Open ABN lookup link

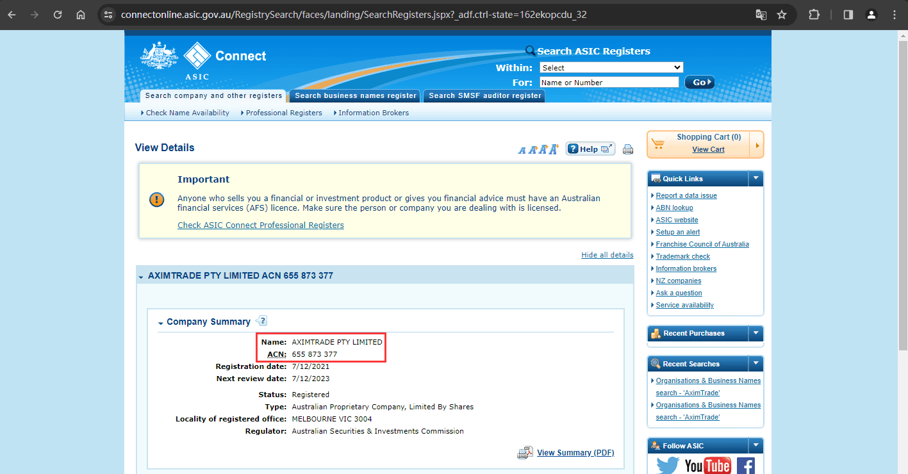(x=674, y=208)
